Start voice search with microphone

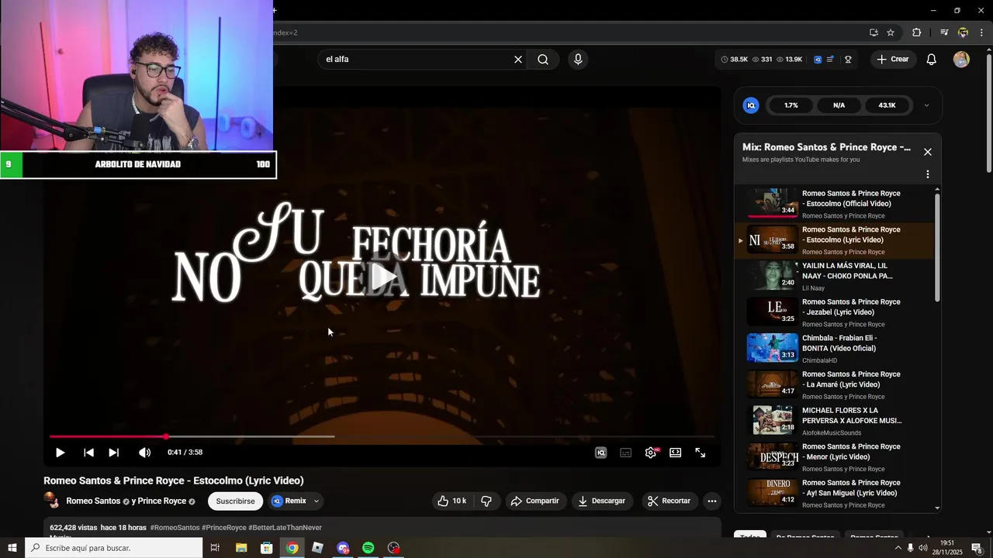pos(578,60)
